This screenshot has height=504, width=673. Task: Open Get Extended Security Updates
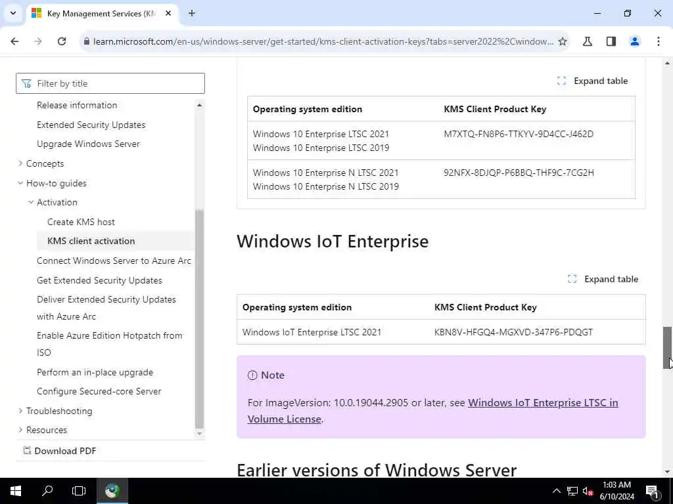pyautogui.click(x=100, y=280)
